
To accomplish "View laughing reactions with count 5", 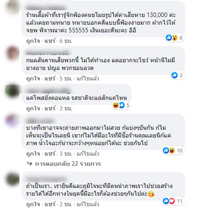I will [121, 105].
